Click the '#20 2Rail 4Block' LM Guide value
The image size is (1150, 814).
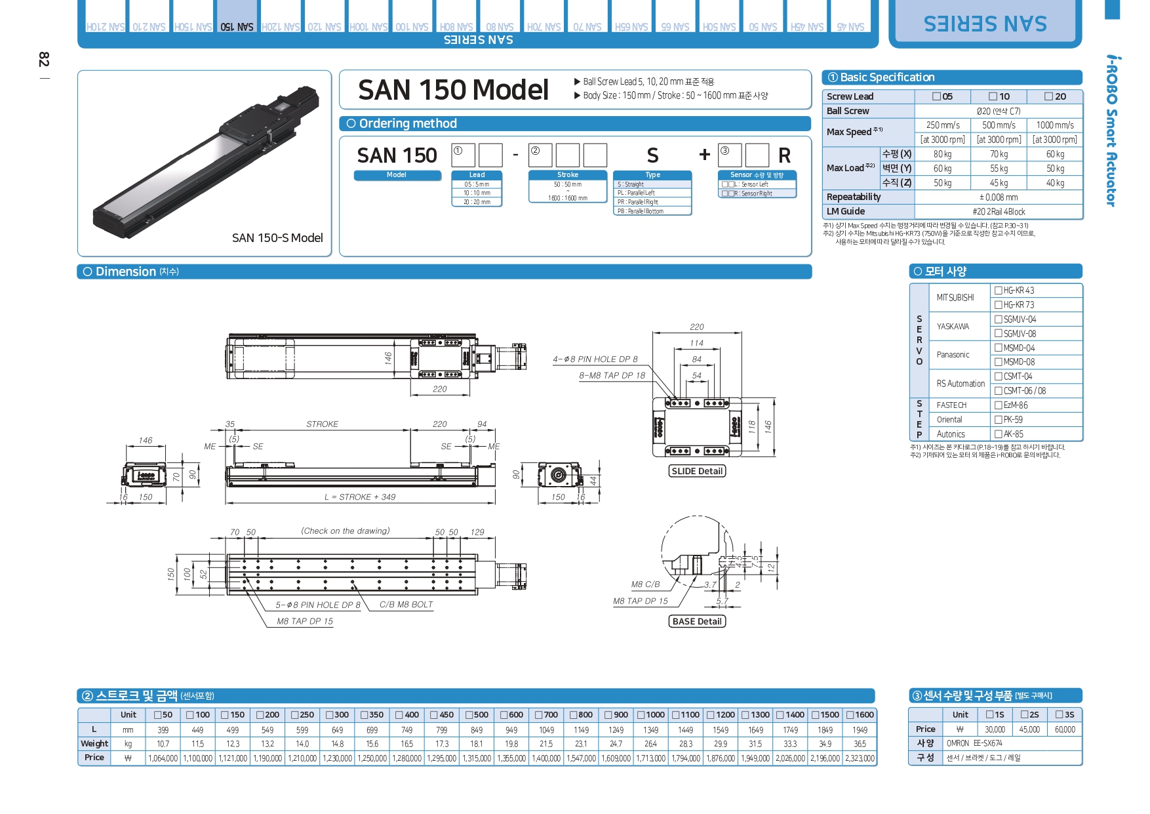tap(999, 212)
